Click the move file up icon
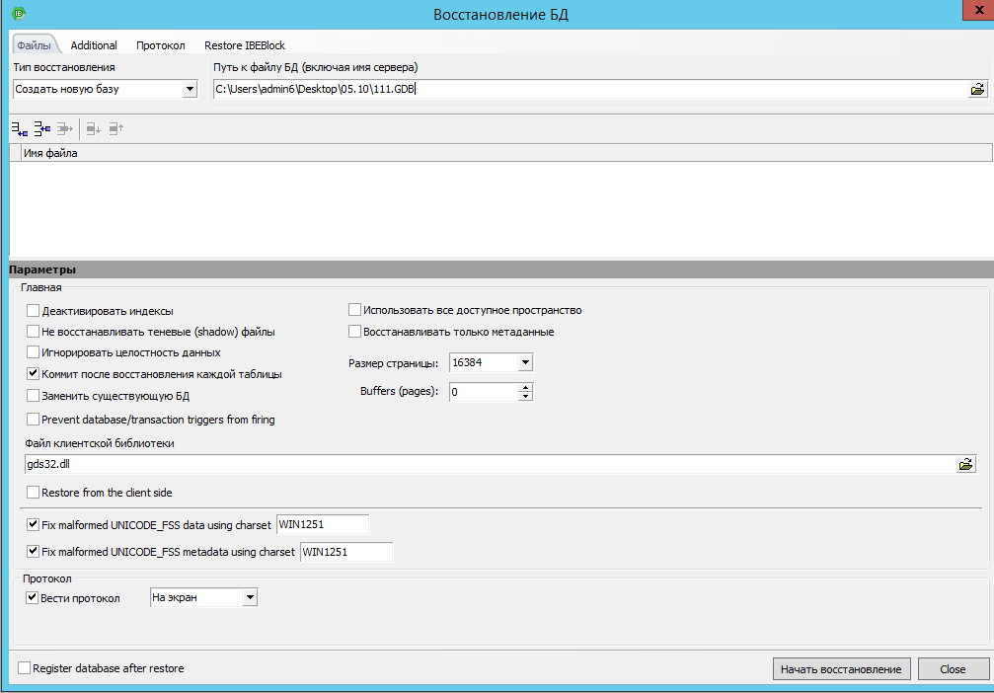This screenshot has height=693, width=994. (x=116, y=128)
